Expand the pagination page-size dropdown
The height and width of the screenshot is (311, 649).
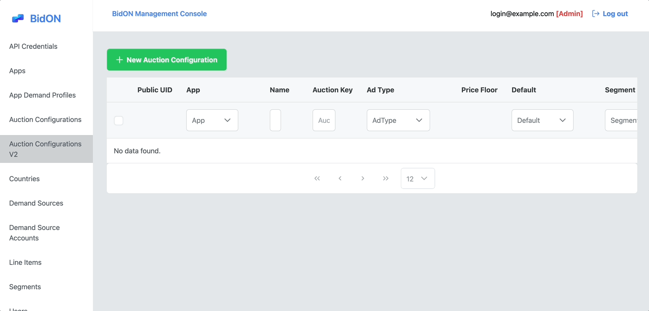tap(417, 178)
